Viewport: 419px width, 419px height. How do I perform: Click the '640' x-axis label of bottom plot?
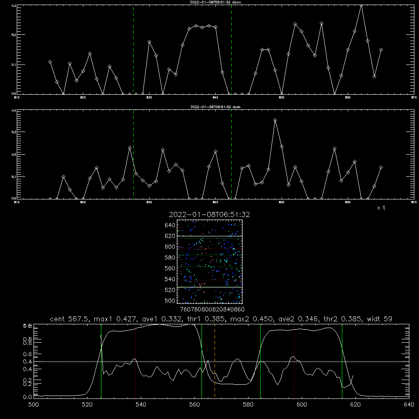[x=409, y=405]
